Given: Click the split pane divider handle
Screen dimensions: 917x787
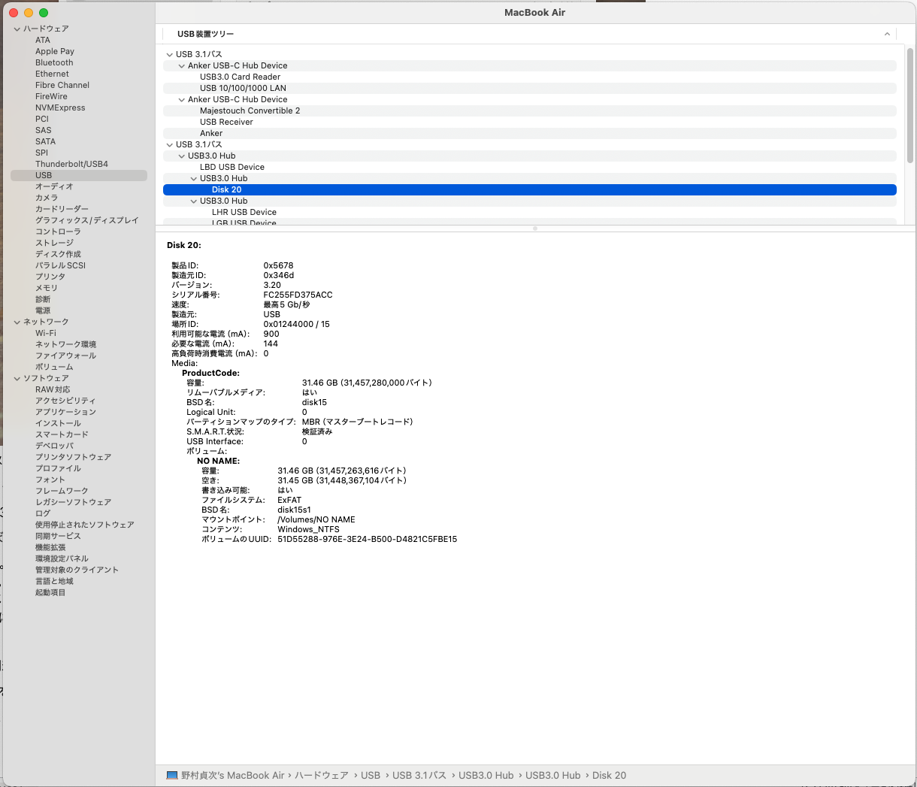Looking at the screenshot, I should click(x=535, y=229).
